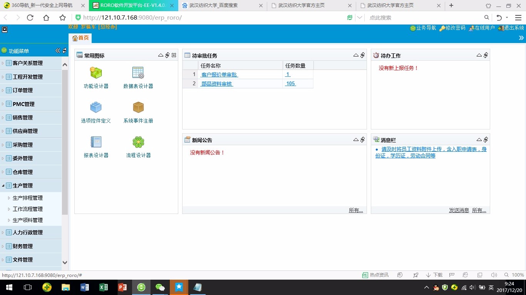
Task: Launch the 流程设计器 flower icon
Action: click(x=138, y=142)
